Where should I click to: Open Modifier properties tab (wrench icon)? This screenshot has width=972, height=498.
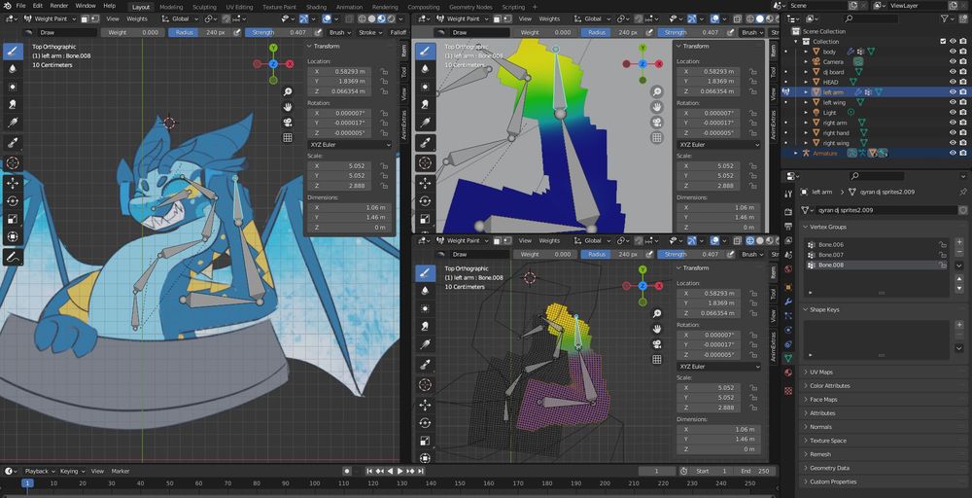coord(788,302)
